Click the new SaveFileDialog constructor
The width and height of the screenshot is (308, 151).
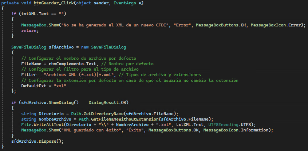103,47
